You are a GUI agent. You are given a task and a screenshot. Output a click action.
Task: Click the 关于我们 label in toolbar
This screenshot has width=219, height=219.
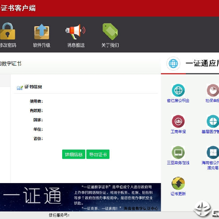[x=110, y=45]
